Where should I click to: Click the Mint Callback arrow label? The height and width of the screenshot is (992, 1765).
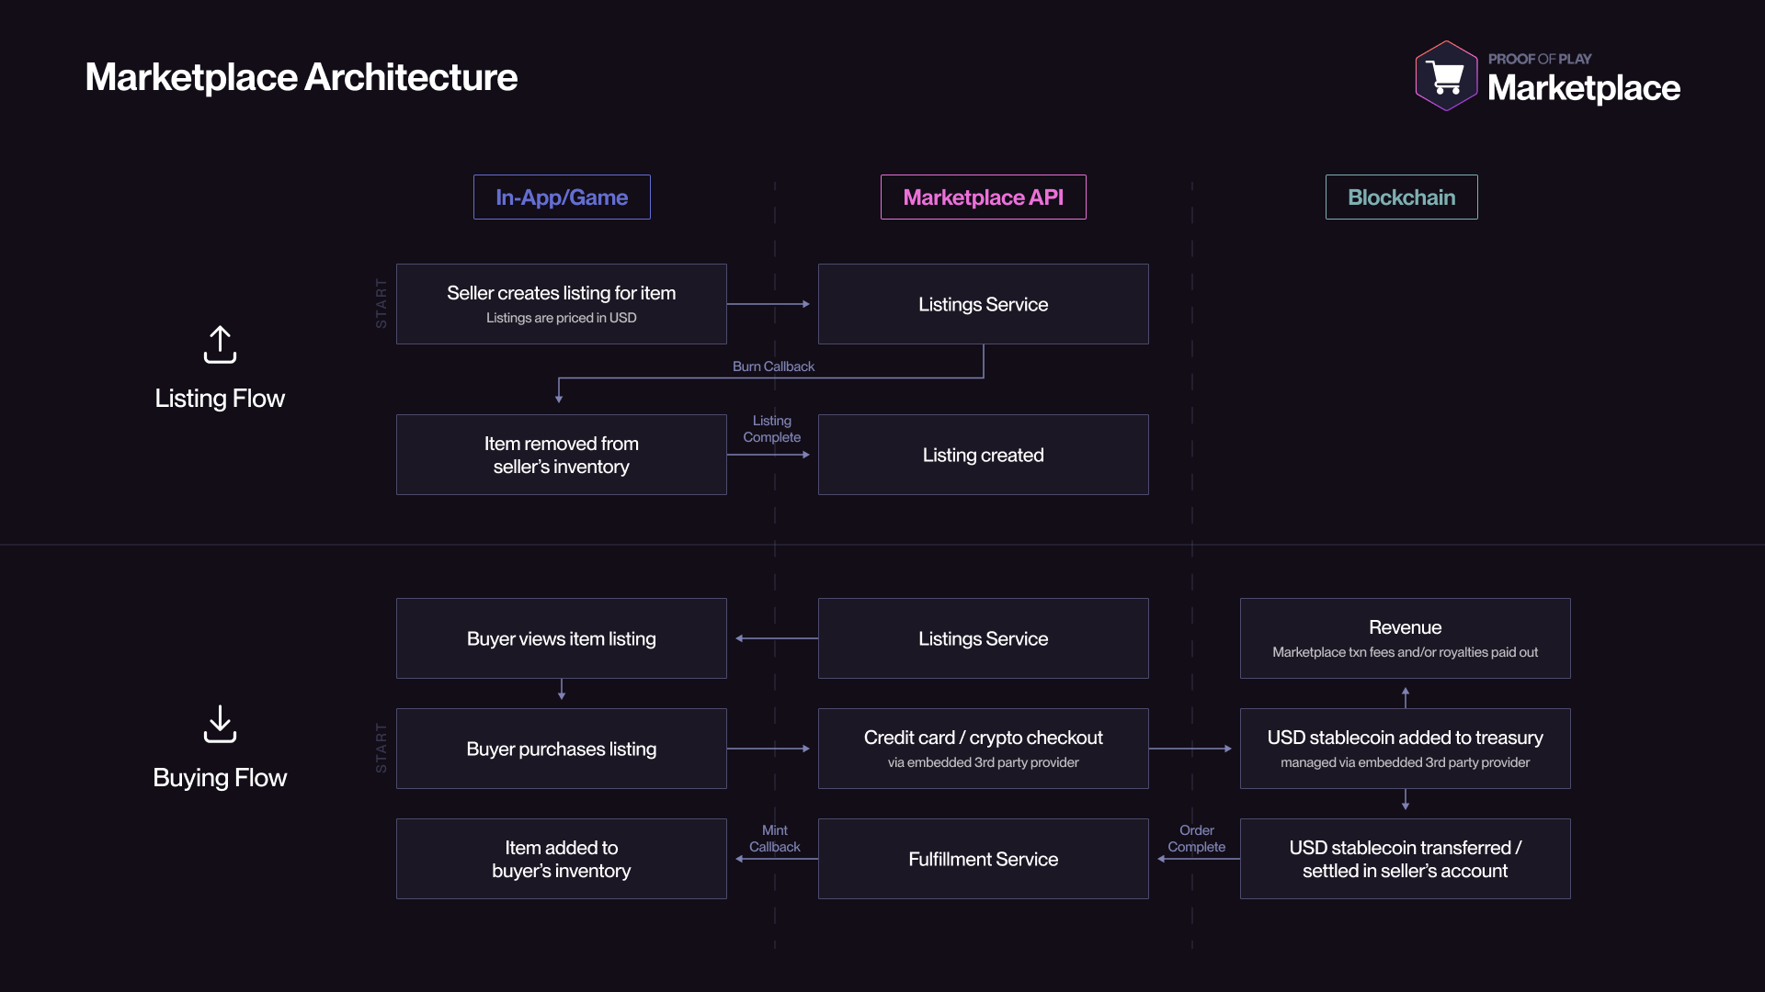tap(774, 839)
